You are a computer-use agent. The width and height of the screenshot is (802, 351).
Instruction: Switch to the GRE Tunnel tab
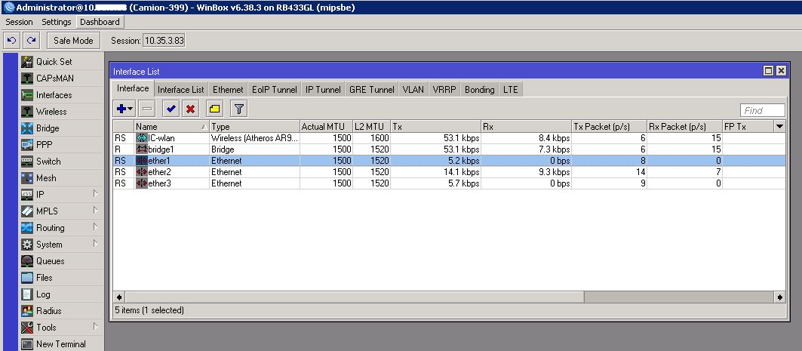[372, 90]
